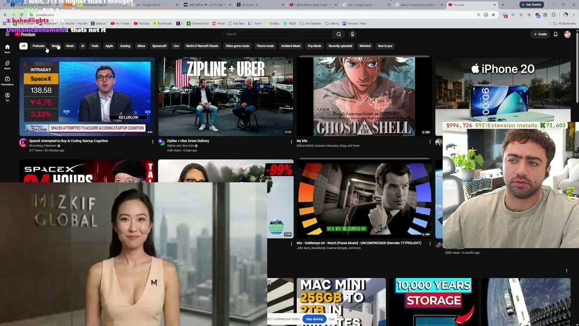This screenshot has height=326, width=579.
Task: Open the YouTube account avatar menu
Action: click(567, 34)
